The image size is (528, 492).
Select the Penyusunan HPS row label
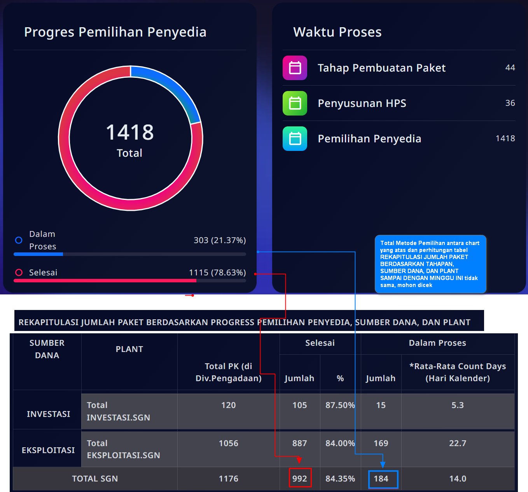coord(362,103)
